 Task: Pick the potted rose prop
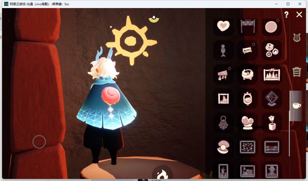[272, 123]
